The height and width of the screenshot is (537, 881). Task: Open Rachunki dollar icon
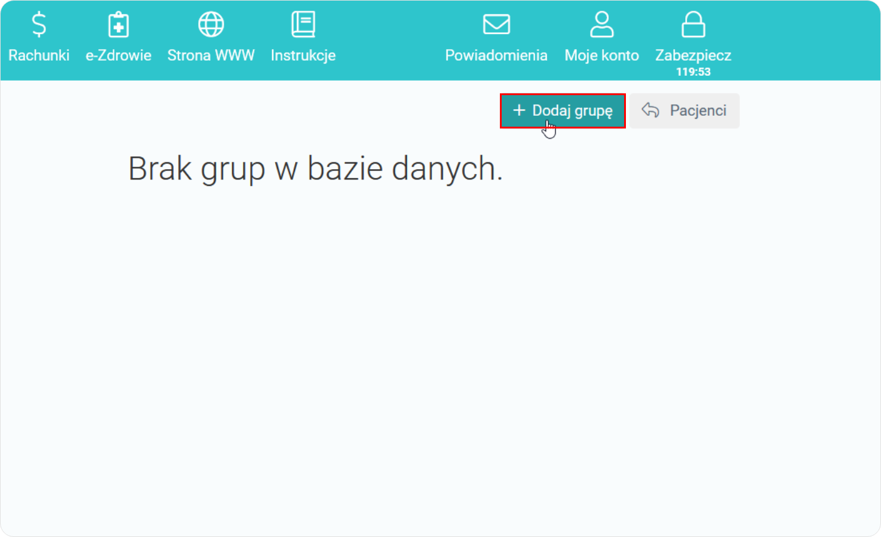coord(39,25)
